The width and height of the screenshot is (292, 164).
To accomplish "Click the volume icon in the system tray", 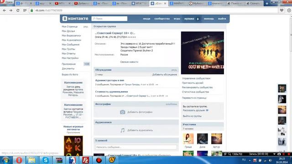I will click(x=270, y=160).
